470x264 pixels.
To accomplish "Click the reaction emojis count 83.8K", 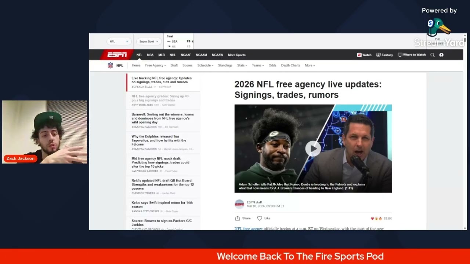I will (381, 219).
